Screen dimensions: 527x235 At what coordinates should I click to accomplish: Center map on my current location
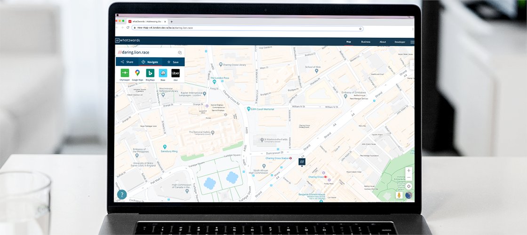409,186
